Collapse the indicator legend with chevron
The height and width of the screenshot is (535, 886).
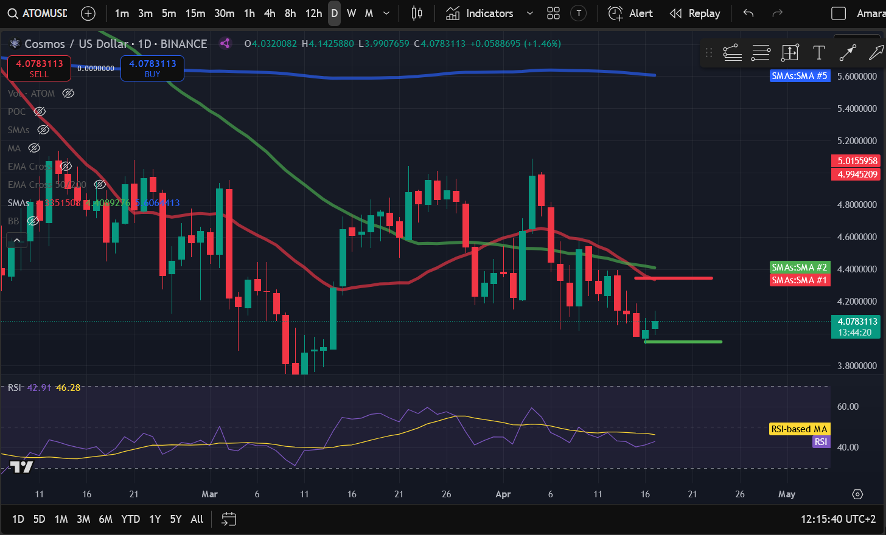[17, 241]
